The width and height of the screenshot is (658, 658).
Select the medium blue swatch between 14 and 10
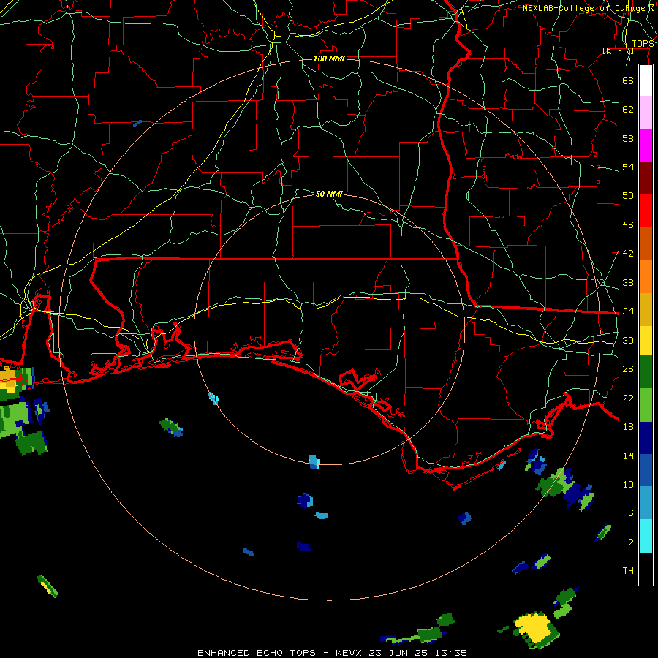point(646,470)
